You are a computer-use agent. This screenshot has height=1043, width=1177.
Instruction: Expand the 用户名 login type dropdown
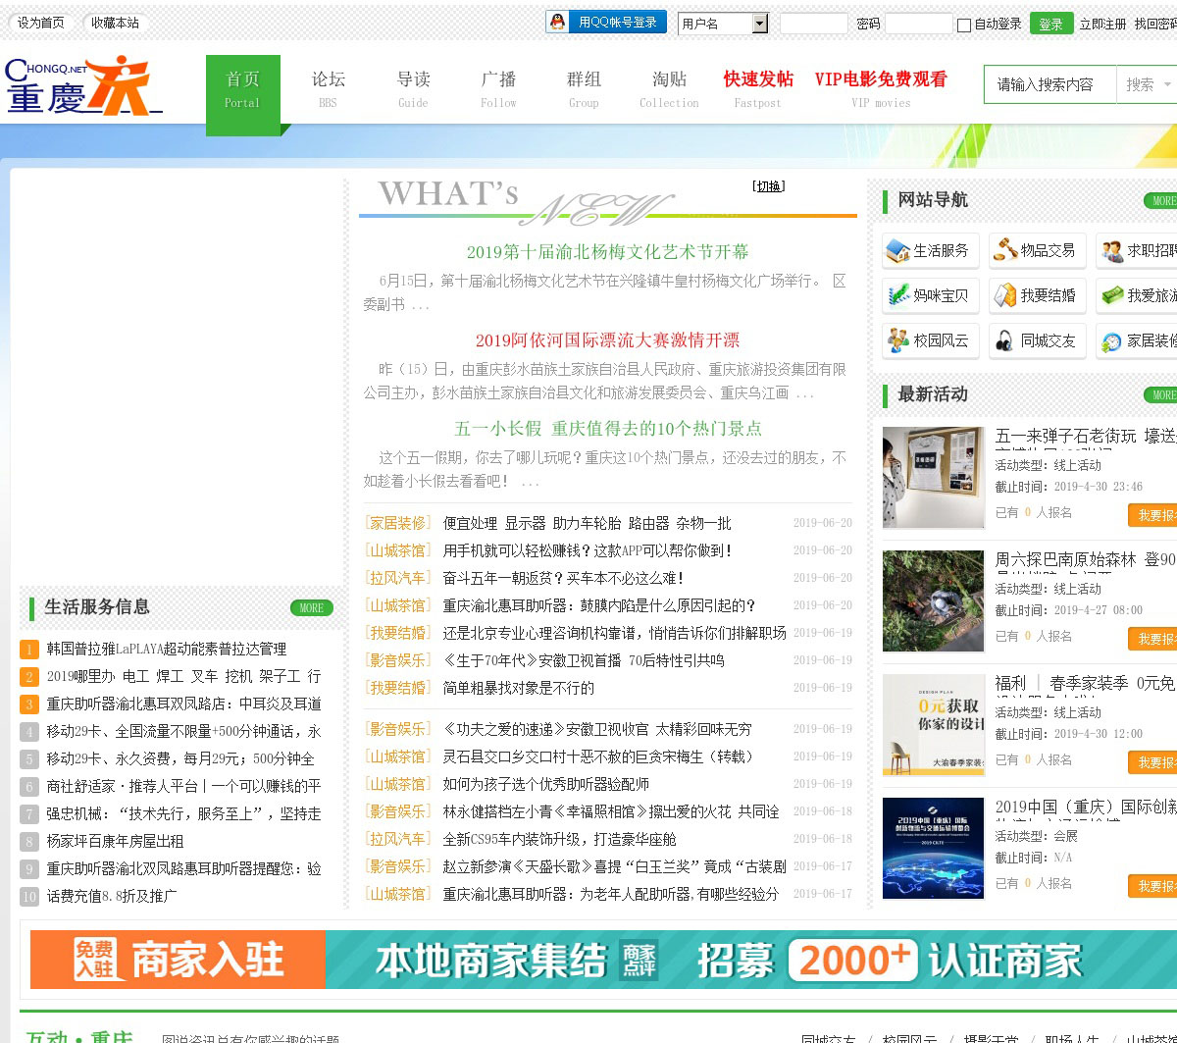[759, 24]
